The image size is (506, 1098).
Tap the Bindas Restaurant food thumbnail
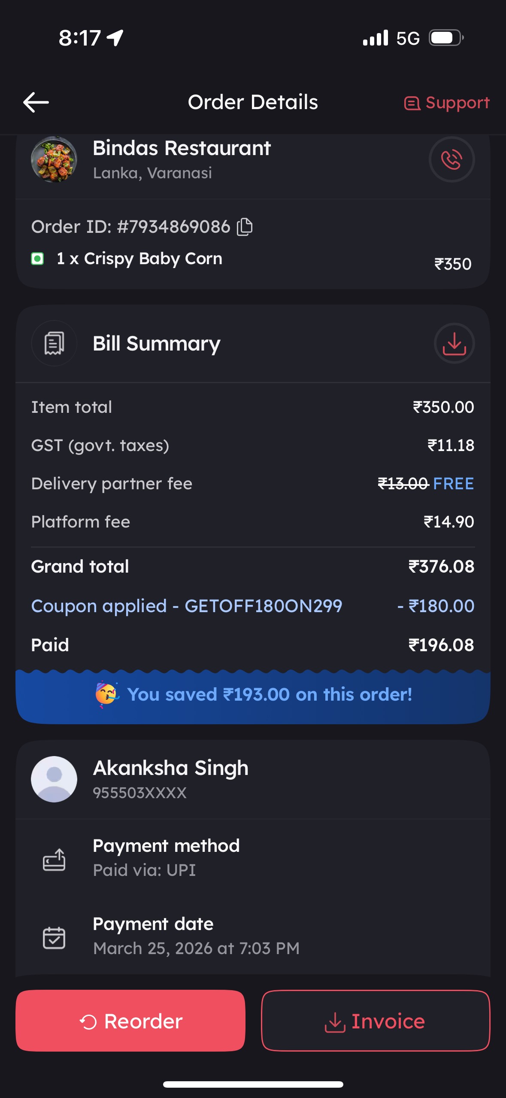(54, 160)
